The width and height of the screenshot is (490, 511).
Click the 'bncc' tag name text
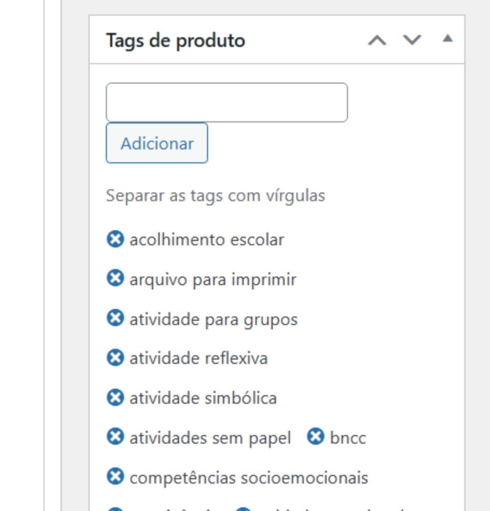tap(348, 438)
